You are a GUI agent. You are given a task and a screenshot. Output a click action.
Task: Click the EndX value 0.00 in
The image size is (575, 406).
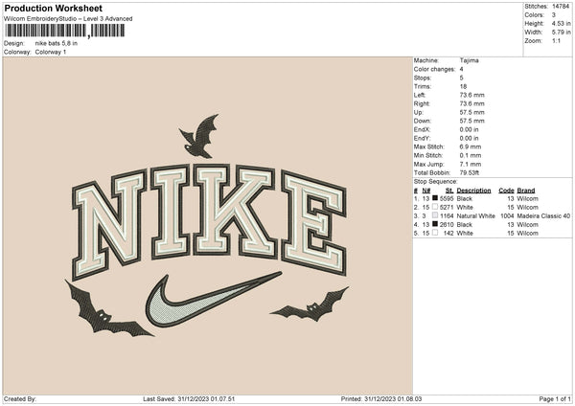[469, 129]
